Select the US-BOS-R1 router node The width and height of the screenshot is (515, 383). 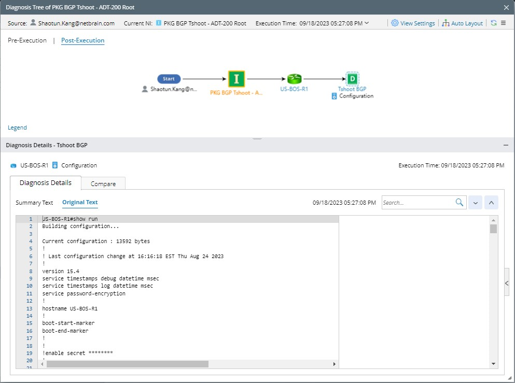pos(294,79)
